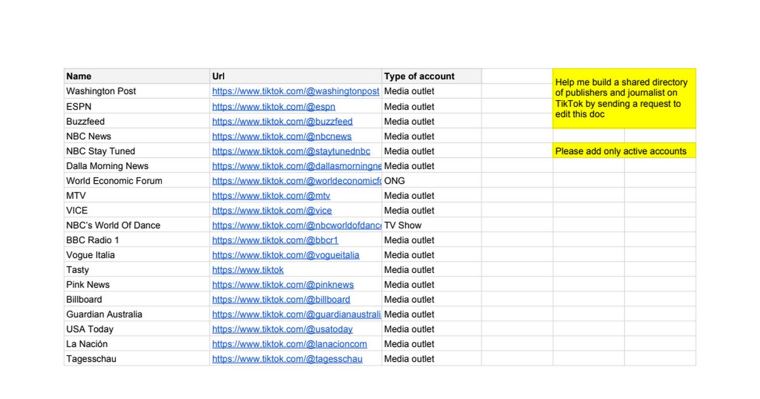Select the USA Today name cell
This screenshot has height=399, width=760.
(137, 329)
